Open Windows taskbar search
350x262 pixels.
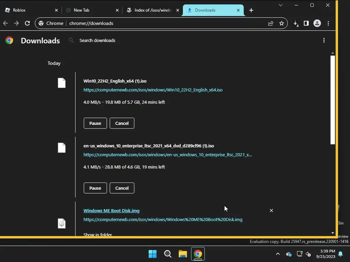pyautogui.click(x=167, y=254)
